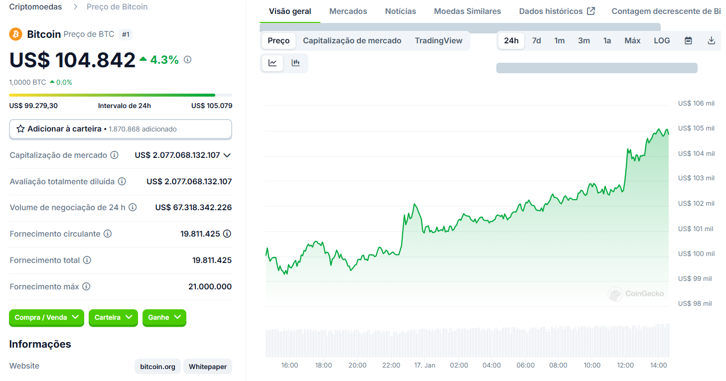
Task: Click the Informações heading
Action: [x=40, y=344]
